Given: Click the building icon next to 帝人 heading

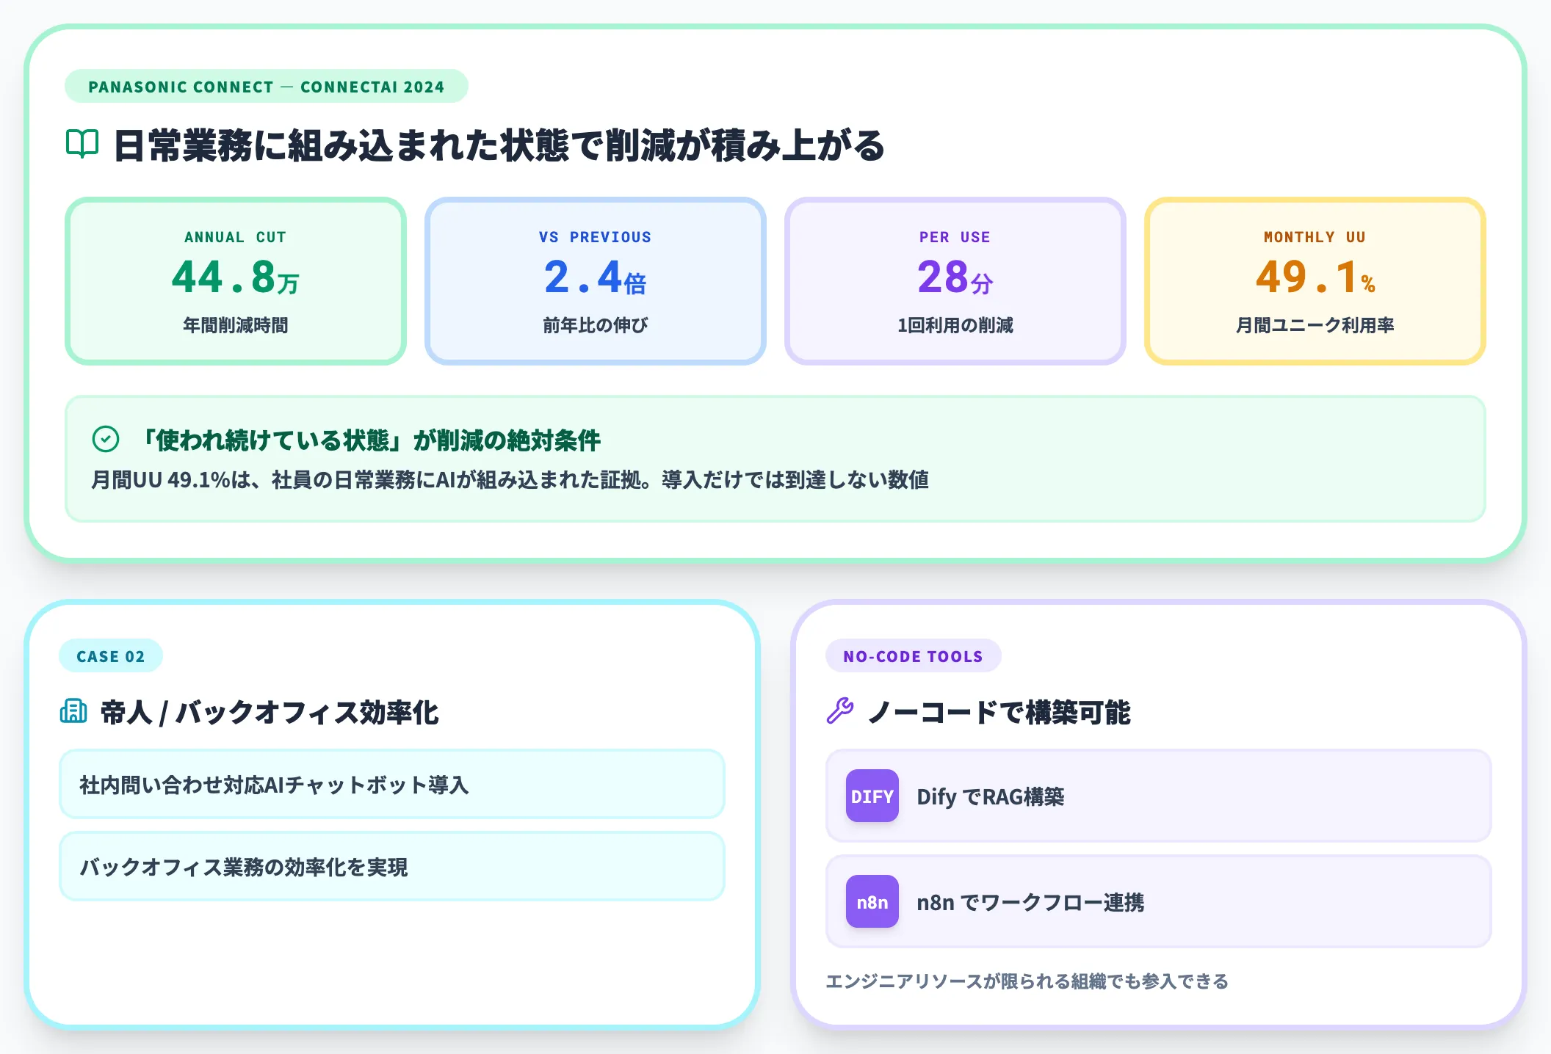Looking at the screenshot, I should click(73, 711).
